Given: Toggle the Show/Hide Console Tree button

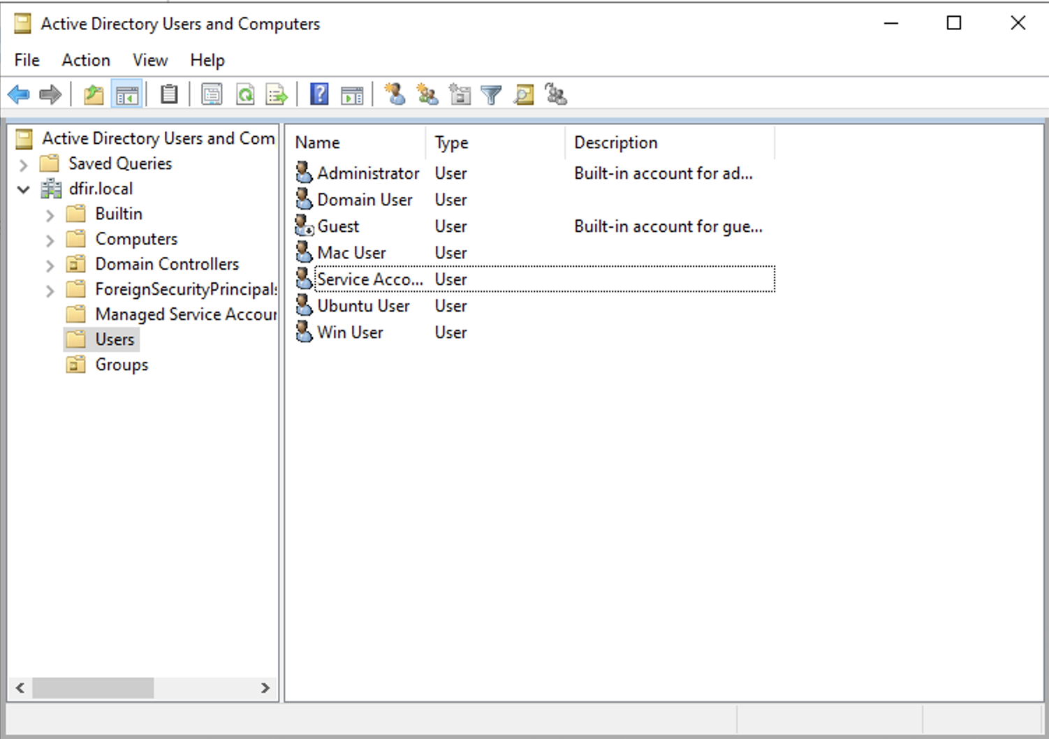Looking at the screenshot, I should click(x=127, y=94).
